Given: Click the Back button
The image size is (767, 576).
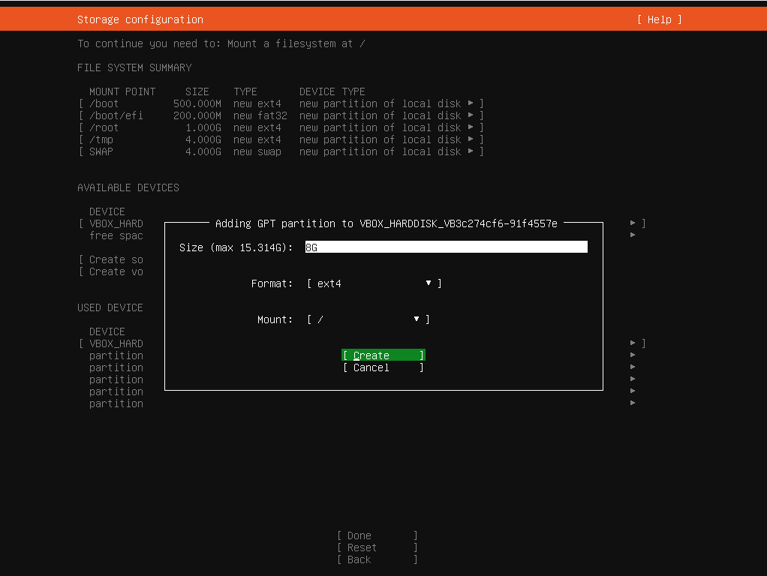Looking at the screenshot, I should point(377,559).
